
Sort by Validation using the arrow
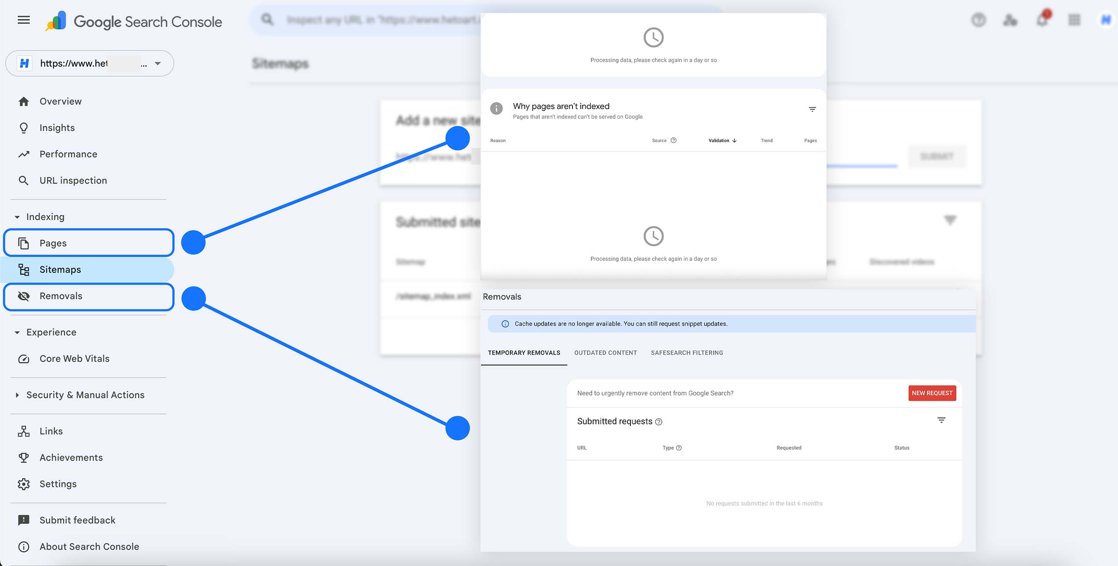click(734, 140)
